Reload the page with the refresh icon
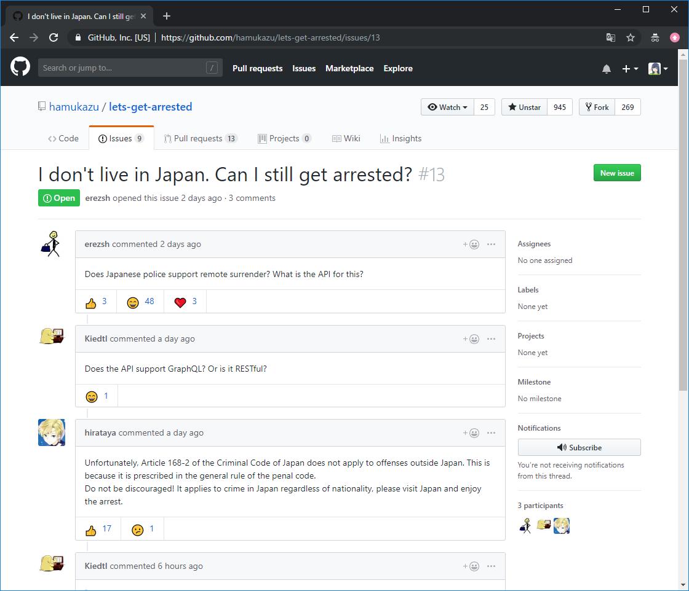 coord(54,37)
